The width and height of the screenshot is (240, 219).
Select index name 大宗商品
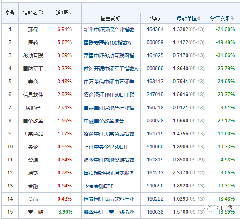(x=33, y=134)
